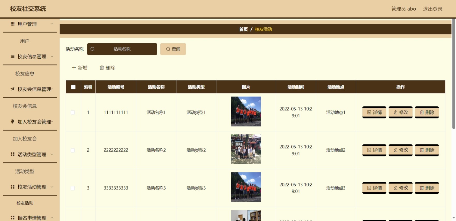Click the grid icon beside 校友活动管理
This screenshot has height=221, width=456.
pyautogui.click(x=12, y=187)
